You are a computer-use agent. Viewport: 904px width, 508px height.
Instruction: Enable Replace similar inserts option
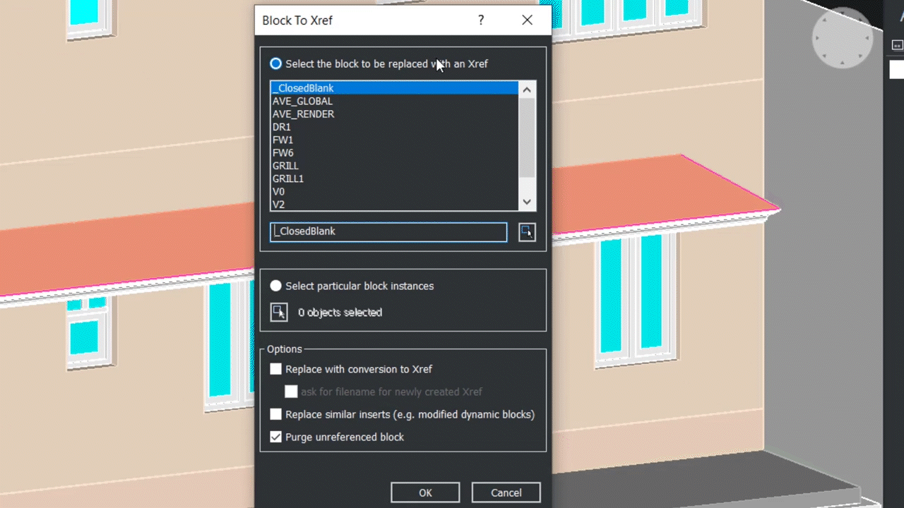(x=275, y=414)
